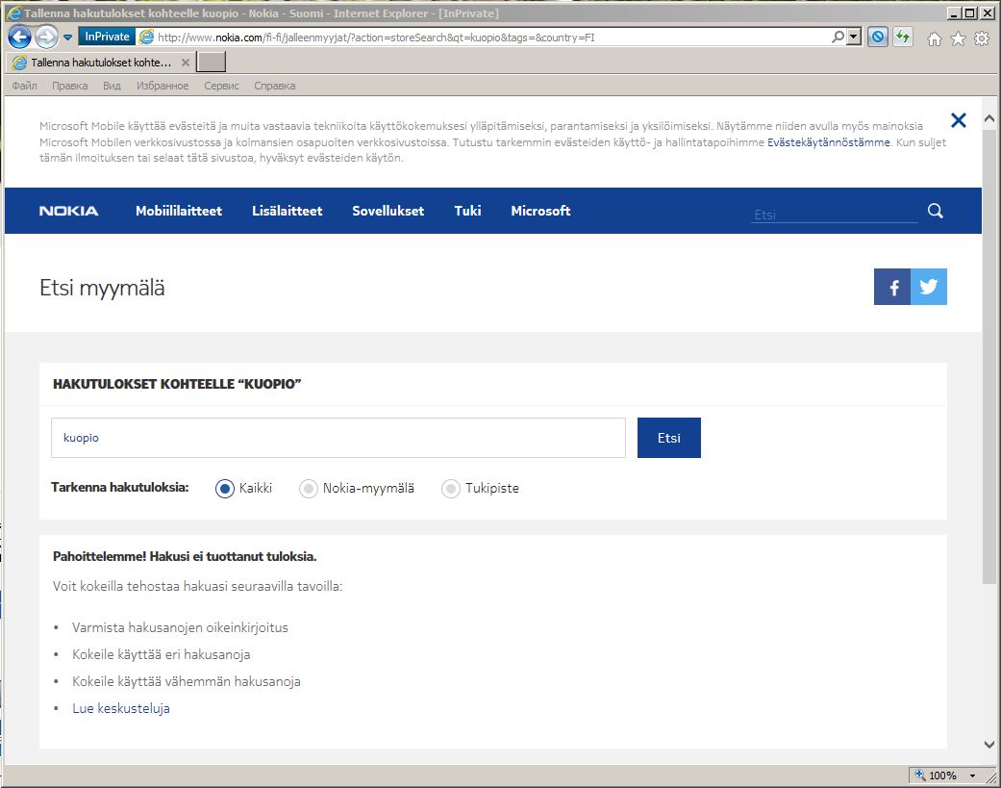Viewport: 1001px width, 788px height.
Task: Click the vertical page scrollbar thumb
Action: click(x=989, y=356)
